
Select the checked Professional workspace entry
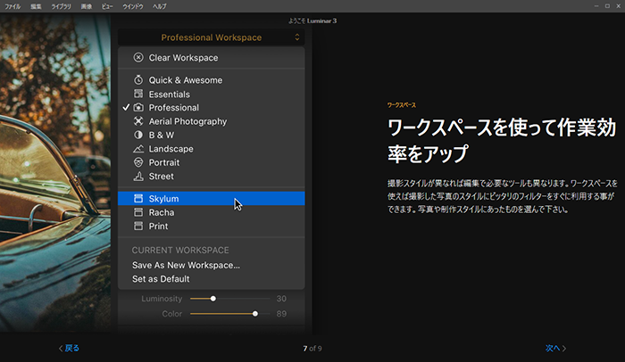(x=212, y=108)
